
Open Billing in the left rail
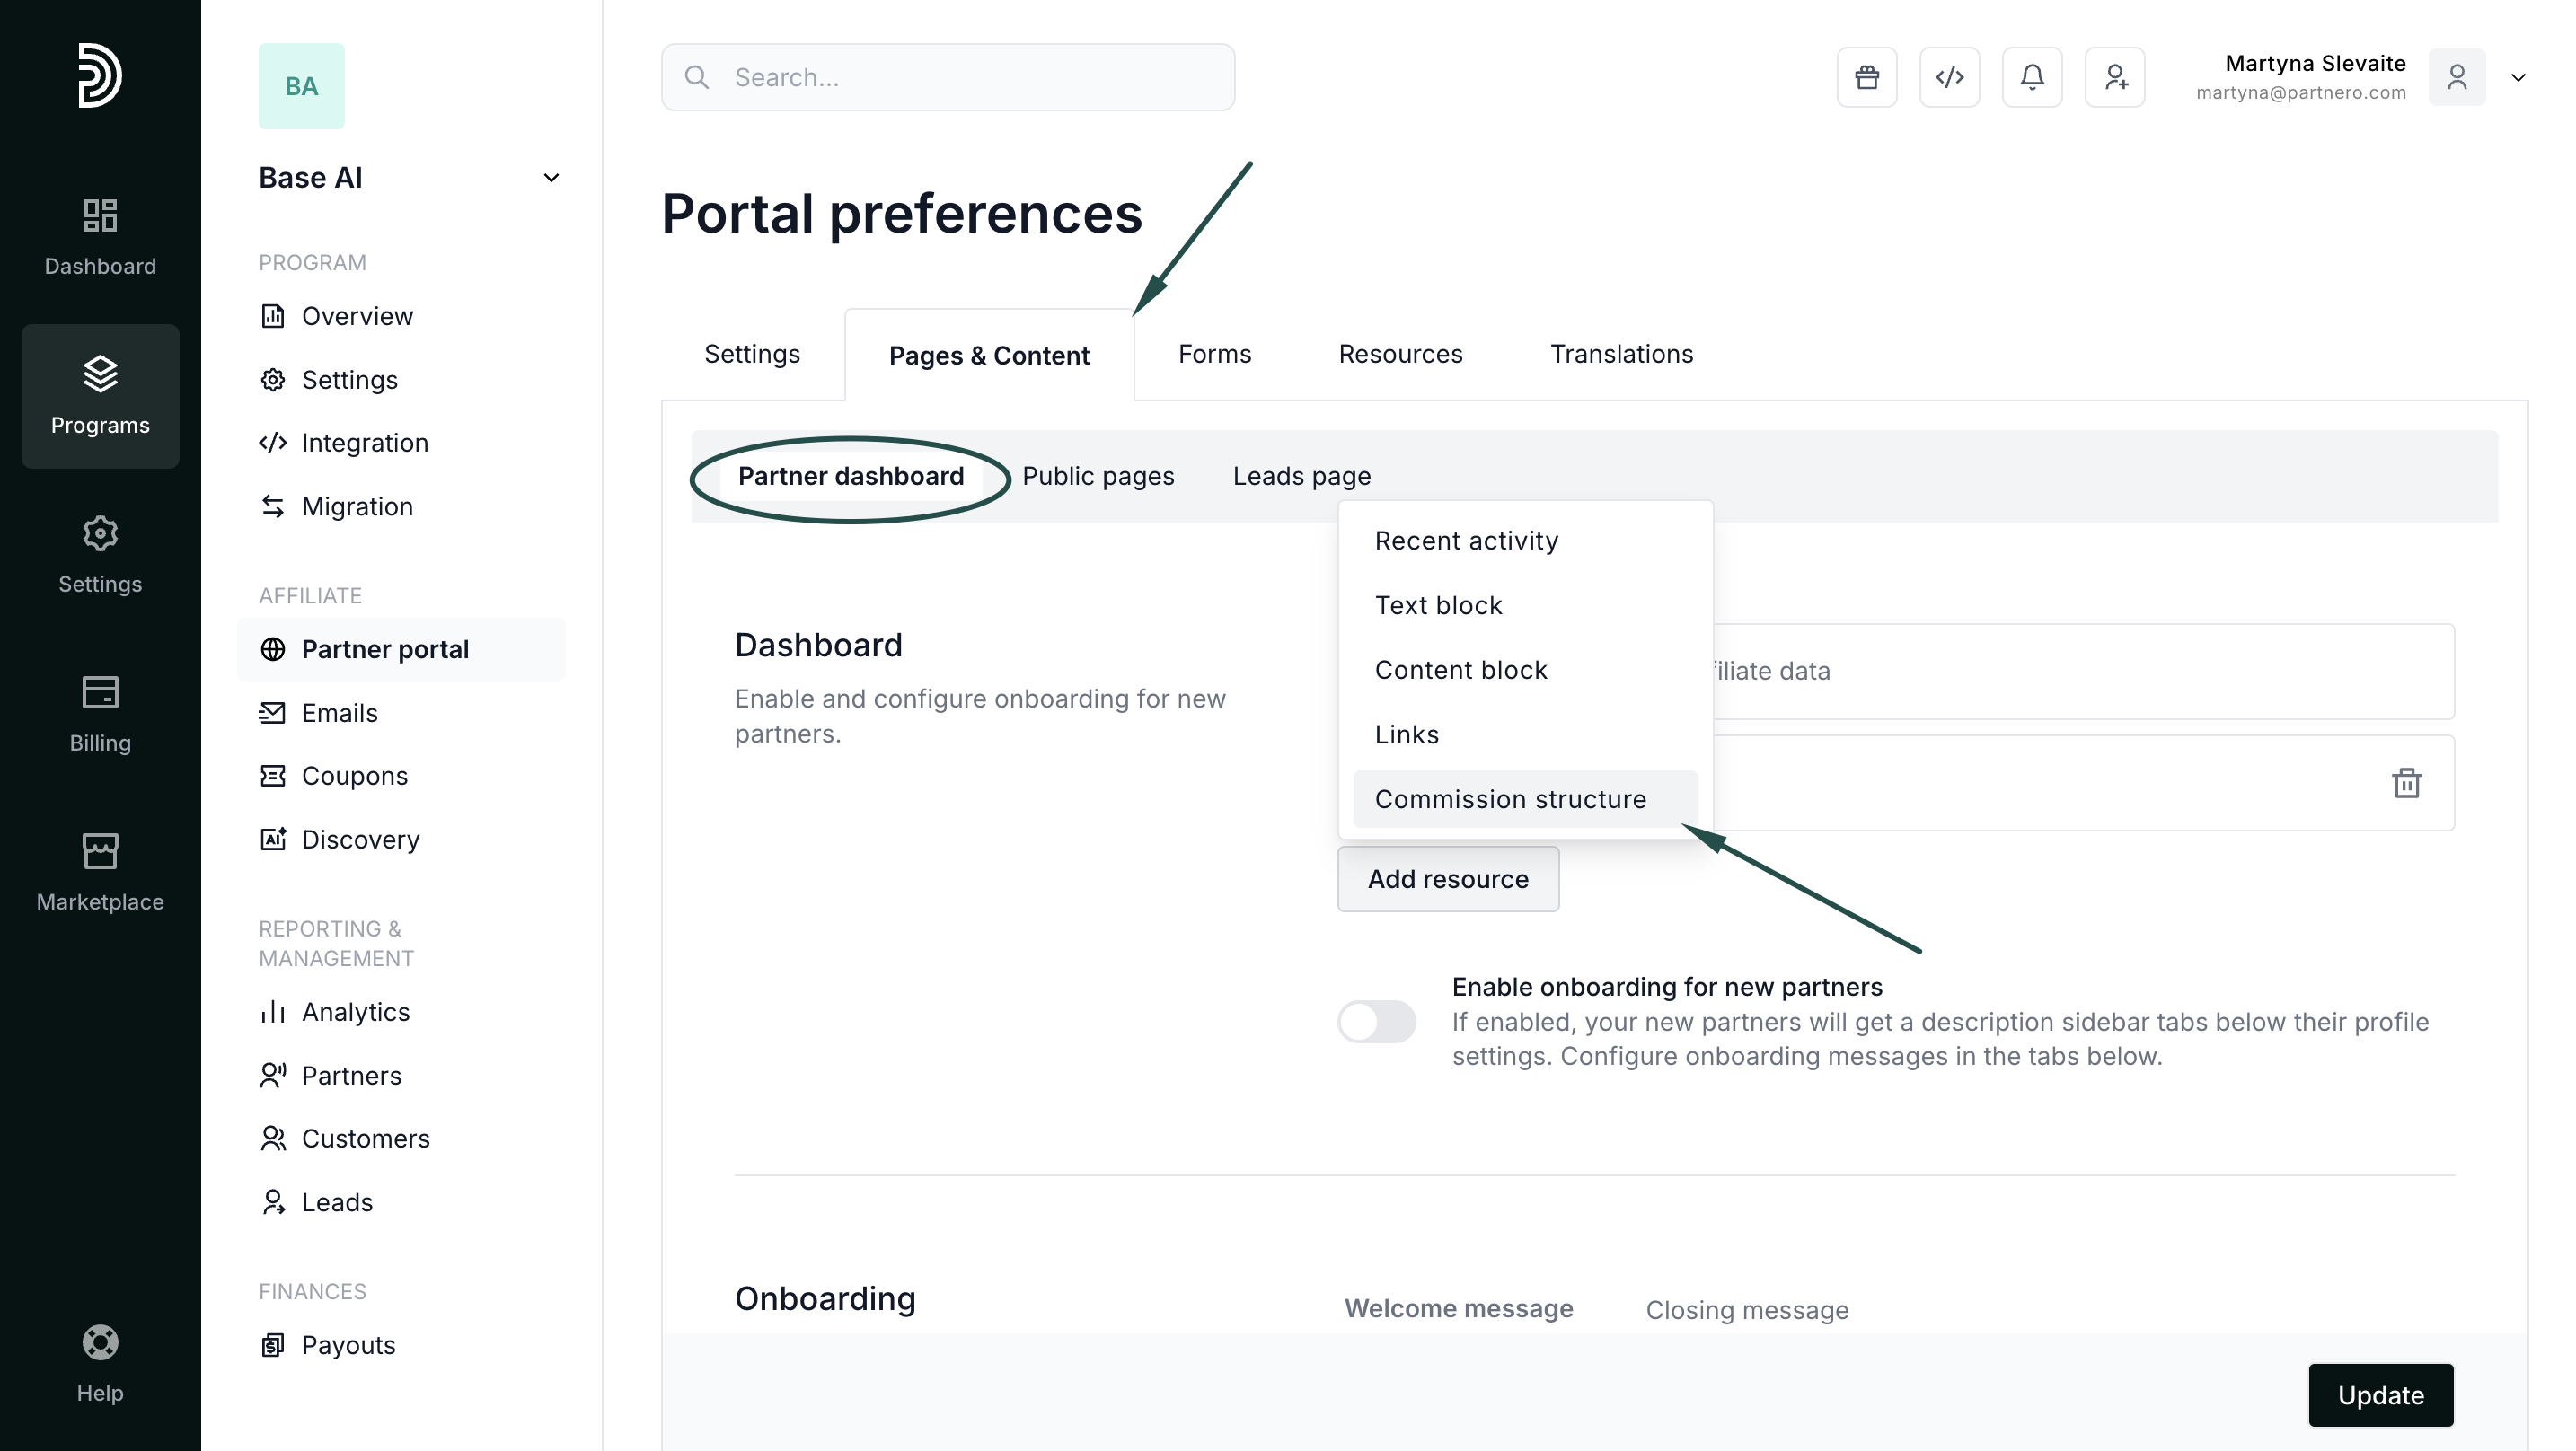click(100, 713)
